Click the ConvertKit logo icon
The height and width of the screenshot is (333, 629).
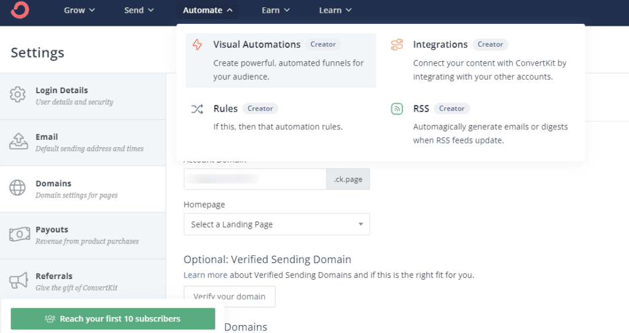point(20,10)
